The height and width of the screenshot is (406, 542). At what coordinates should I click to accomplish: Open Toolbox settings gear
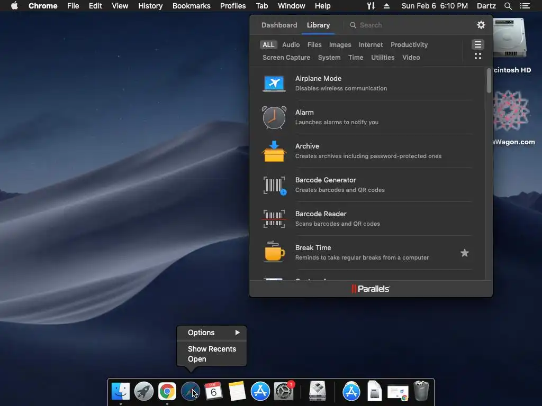[481, 25]
